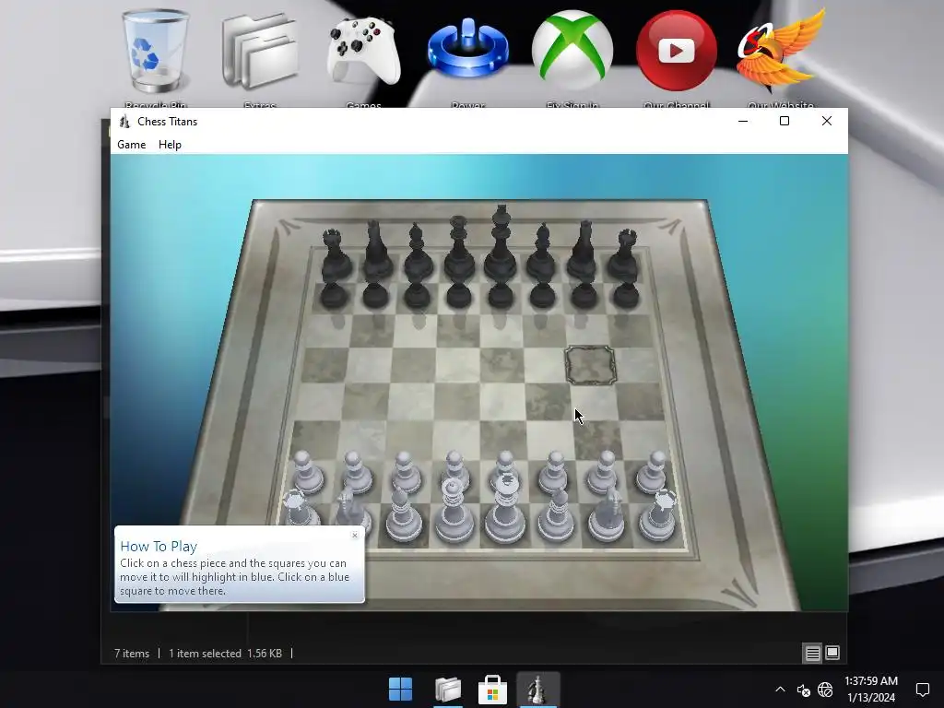Click black pawn in front of king
The width and height of the screenshot is (944, 708).
tap(501, 296)
